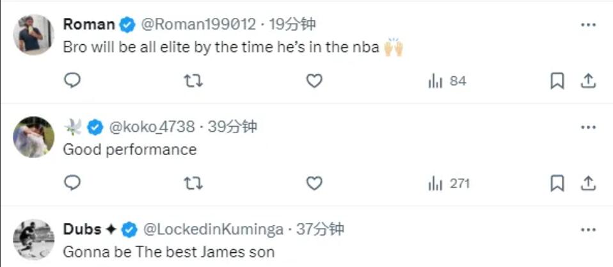Click the Dubs display name
The height and width of the screenshot is (267, 613).
(x=84, y=229)
